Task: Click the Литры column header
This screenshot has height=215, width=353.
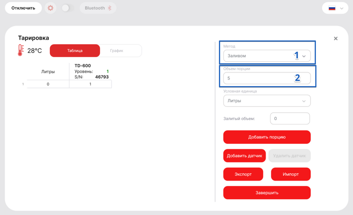Action: click(48, 72)
